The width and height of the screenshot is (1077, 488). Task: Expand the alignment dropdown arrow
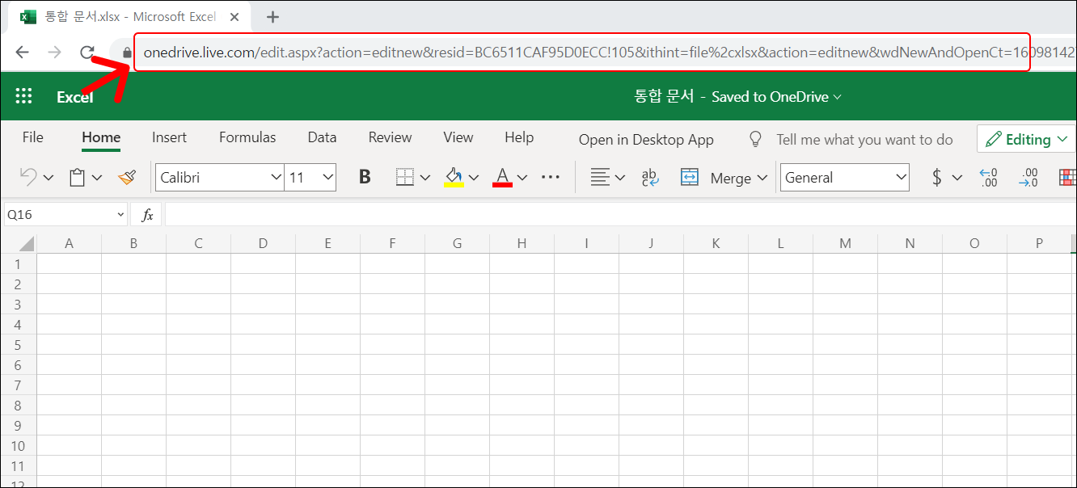click(x=620, y=178)
